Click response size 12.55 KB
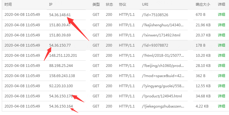The image size is (229, 115). 203,86
